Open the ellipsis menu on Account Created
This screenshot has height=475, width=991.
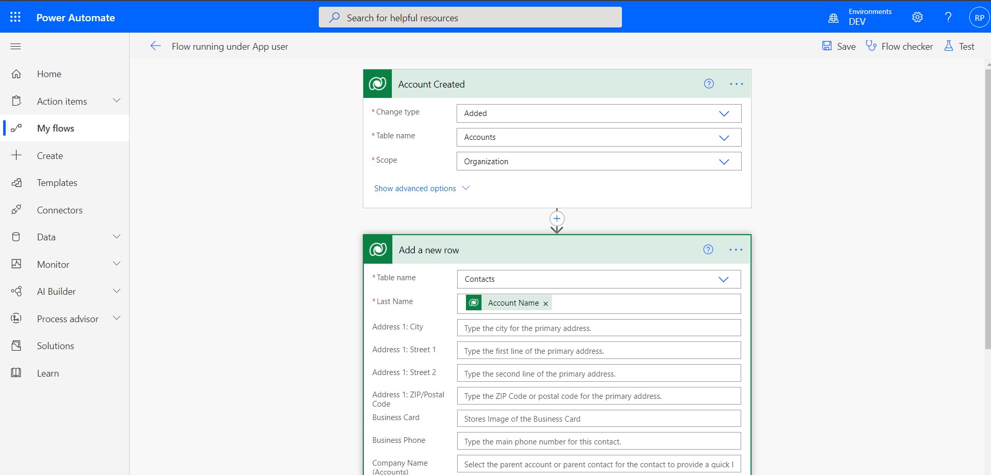tap(736, 84)
